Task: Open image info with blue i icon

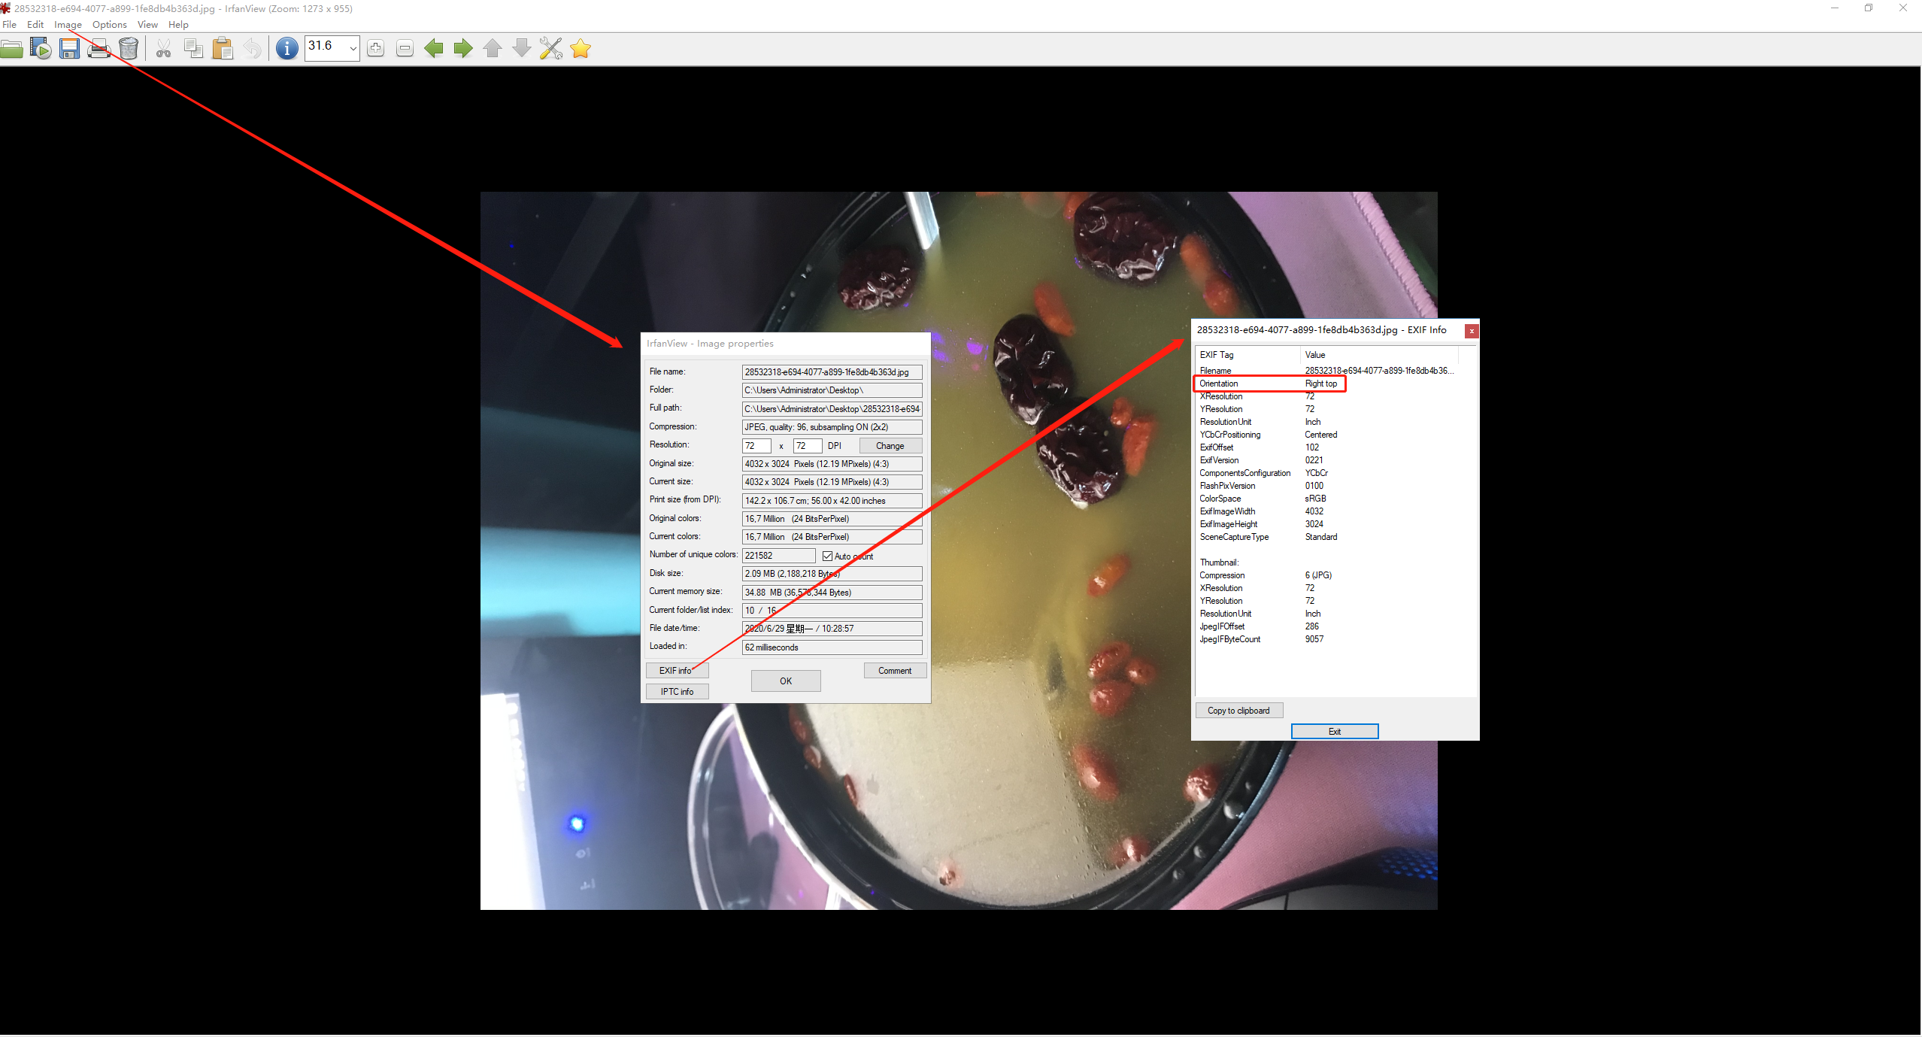Action: [x=286, y=49]
